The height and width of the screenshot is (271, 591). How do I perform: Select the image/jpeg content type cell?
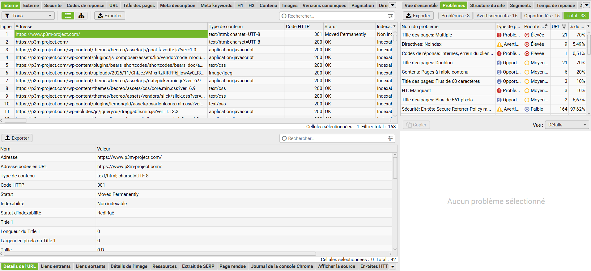point(246,73)
